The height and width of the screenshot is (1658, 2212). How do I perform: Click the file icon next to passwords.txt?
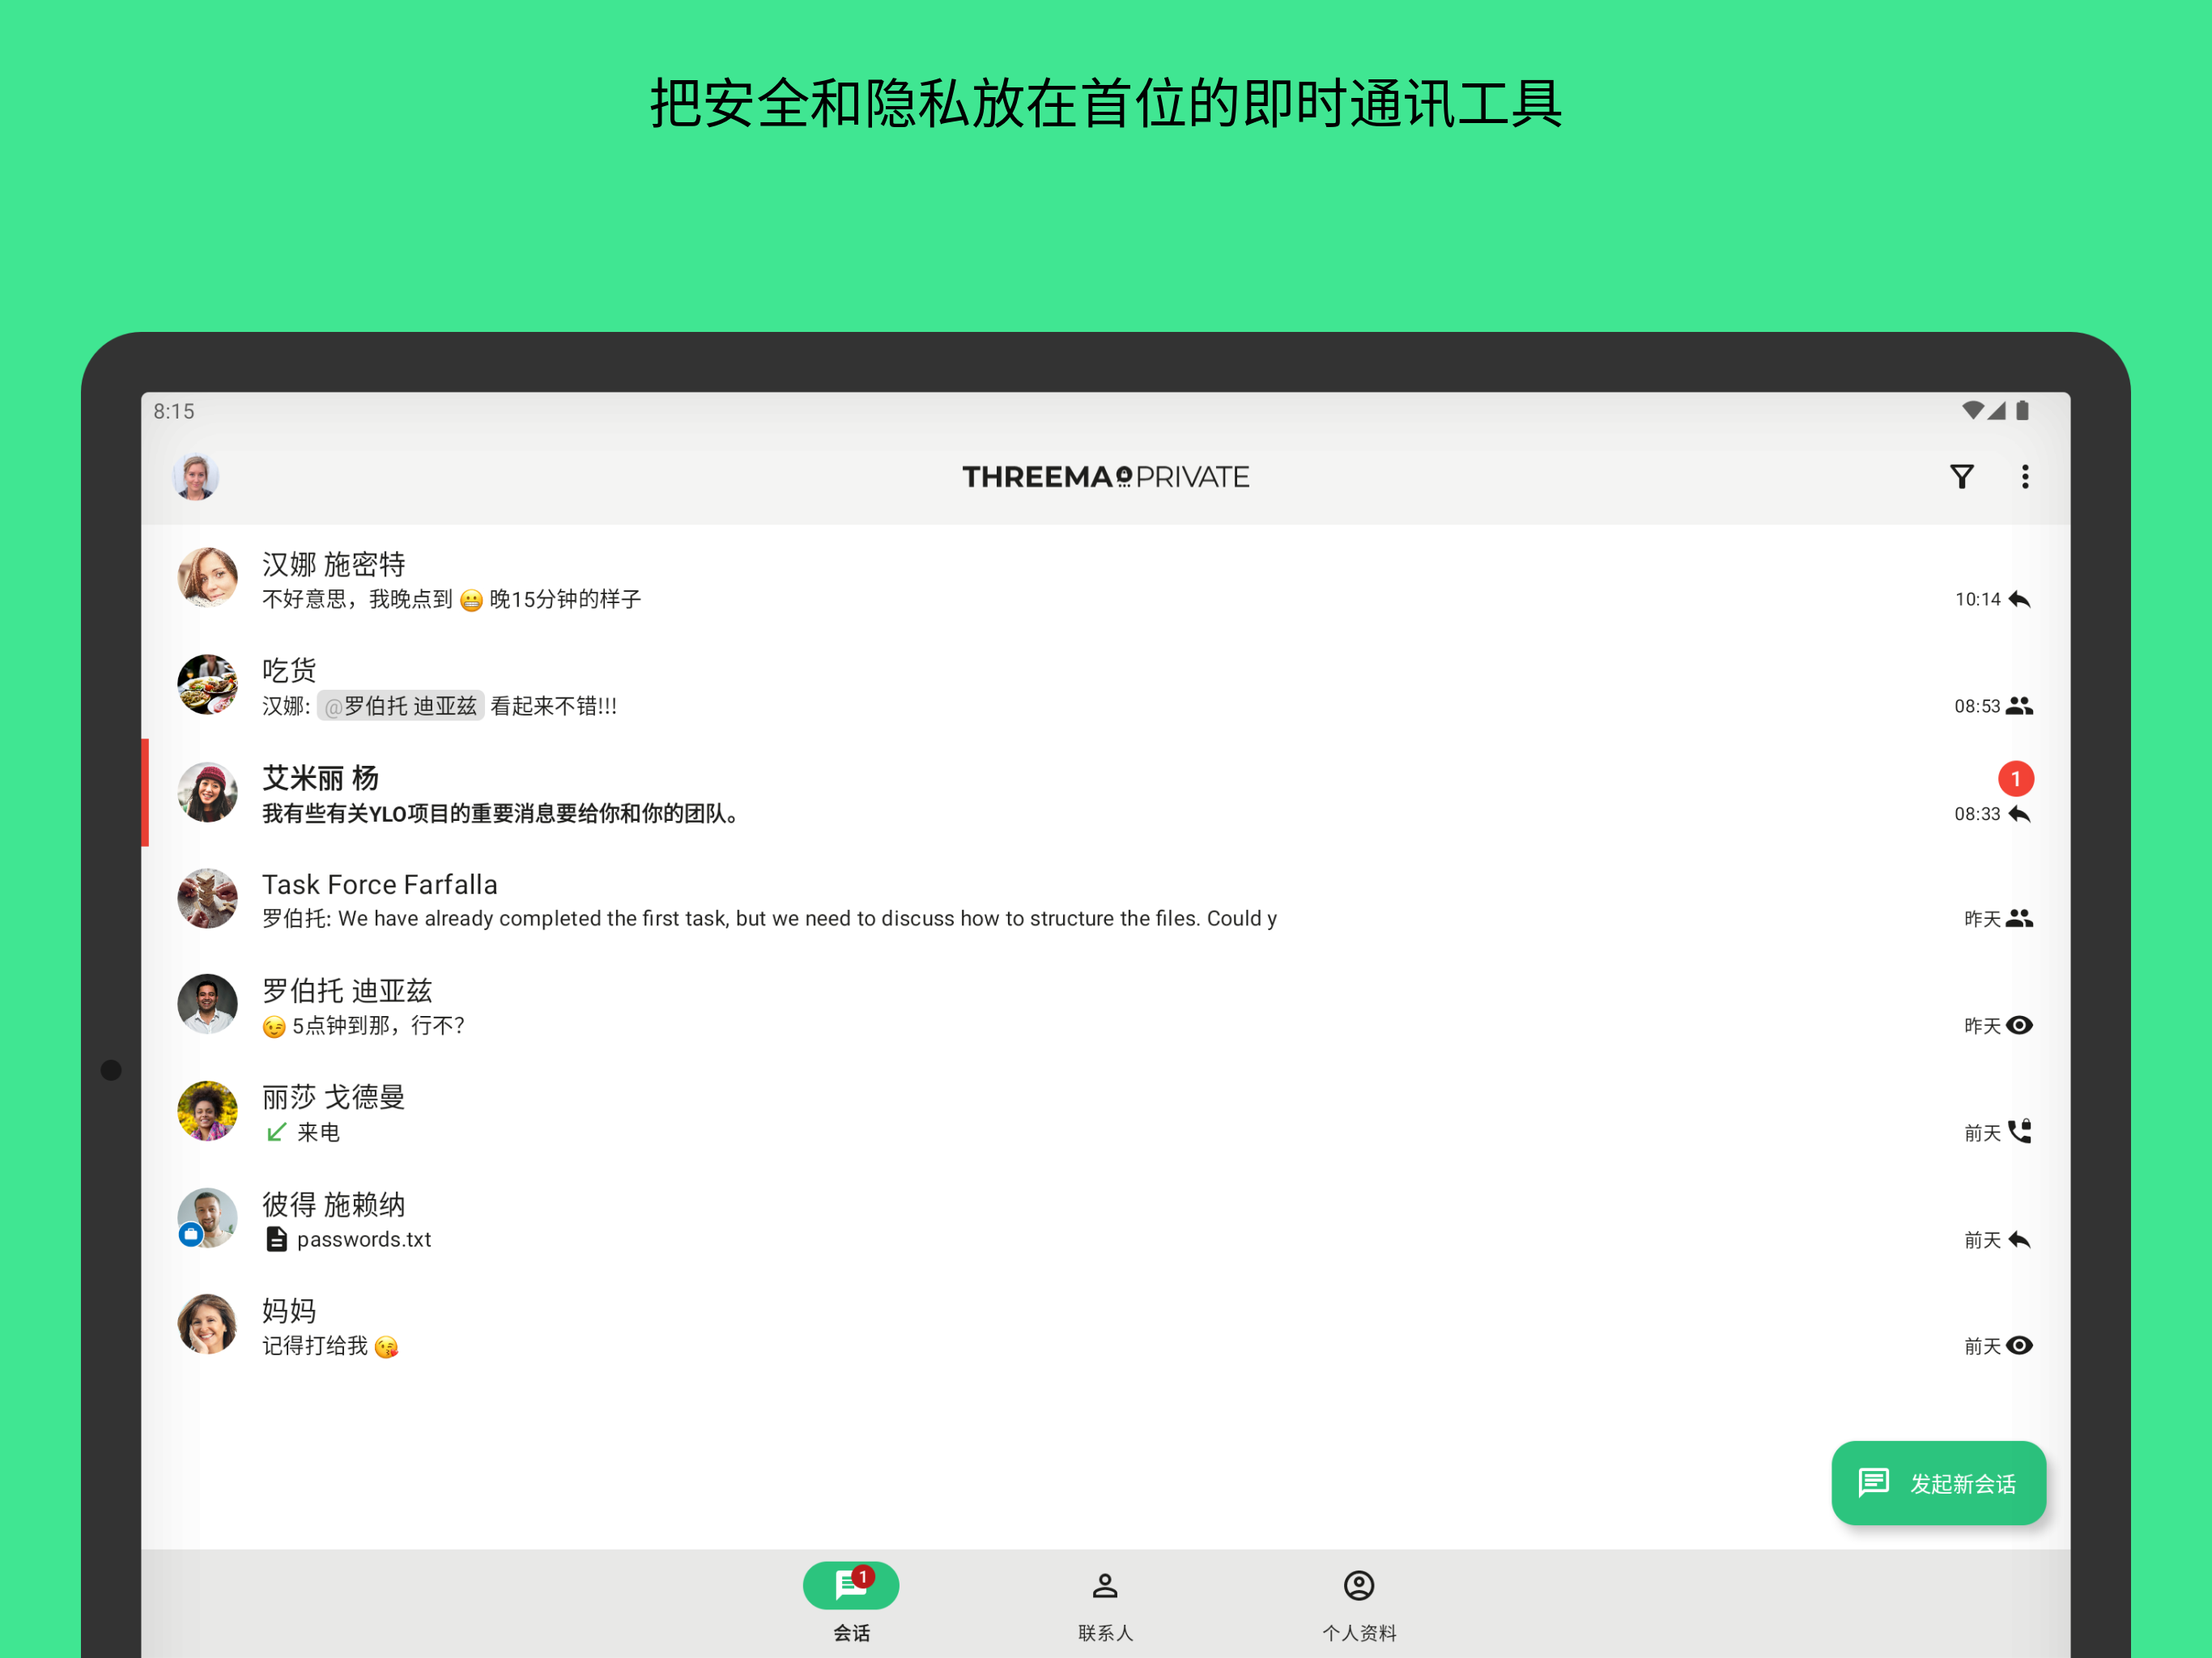pyautogui.click(x=277, y=1239)
